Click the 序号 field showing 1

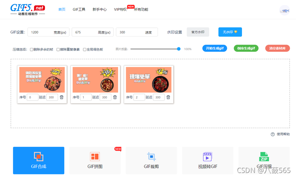point(86,97)
